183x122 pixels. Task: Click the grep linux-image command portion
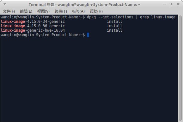point(158,17)
